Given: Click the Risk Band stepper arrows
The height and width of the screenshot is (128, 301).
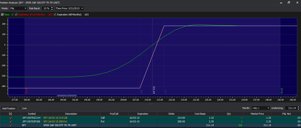Looking at the screenshot, I should click(x=52, y=8).
